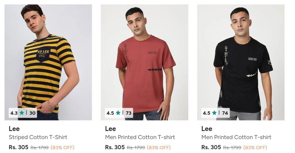The image size is (295, 153).
Task: Click the Rs. 305 price of striped t-shirt
Action: point(19,147)
